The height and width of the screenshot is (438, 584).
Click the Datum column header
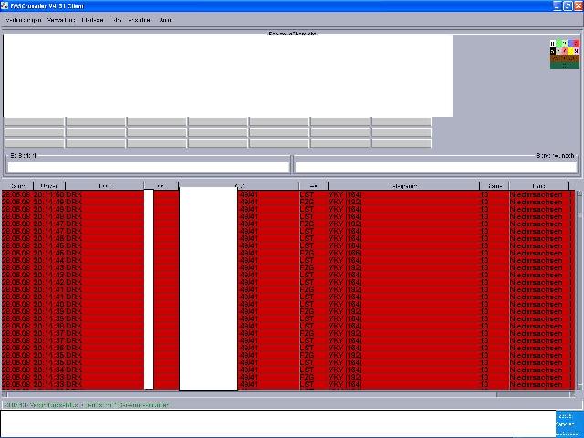[16, 185]
